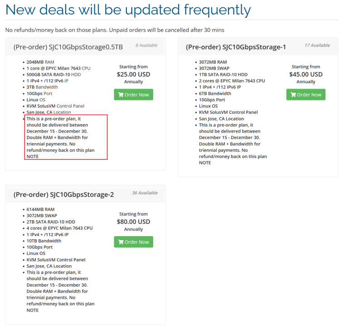Click the '17 Available' stock label
The height and width of the screenshot is (327, 340).
(317, 45)
